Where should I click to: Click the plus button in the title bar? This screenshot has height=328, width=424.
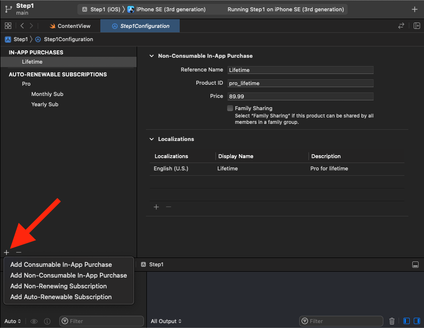(415, 9)
